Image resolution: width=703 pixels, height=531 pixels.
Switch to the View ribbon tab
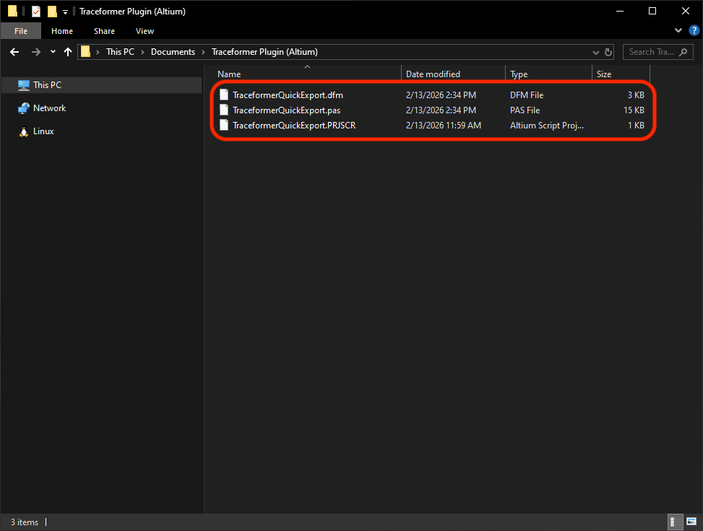point(145,31)
